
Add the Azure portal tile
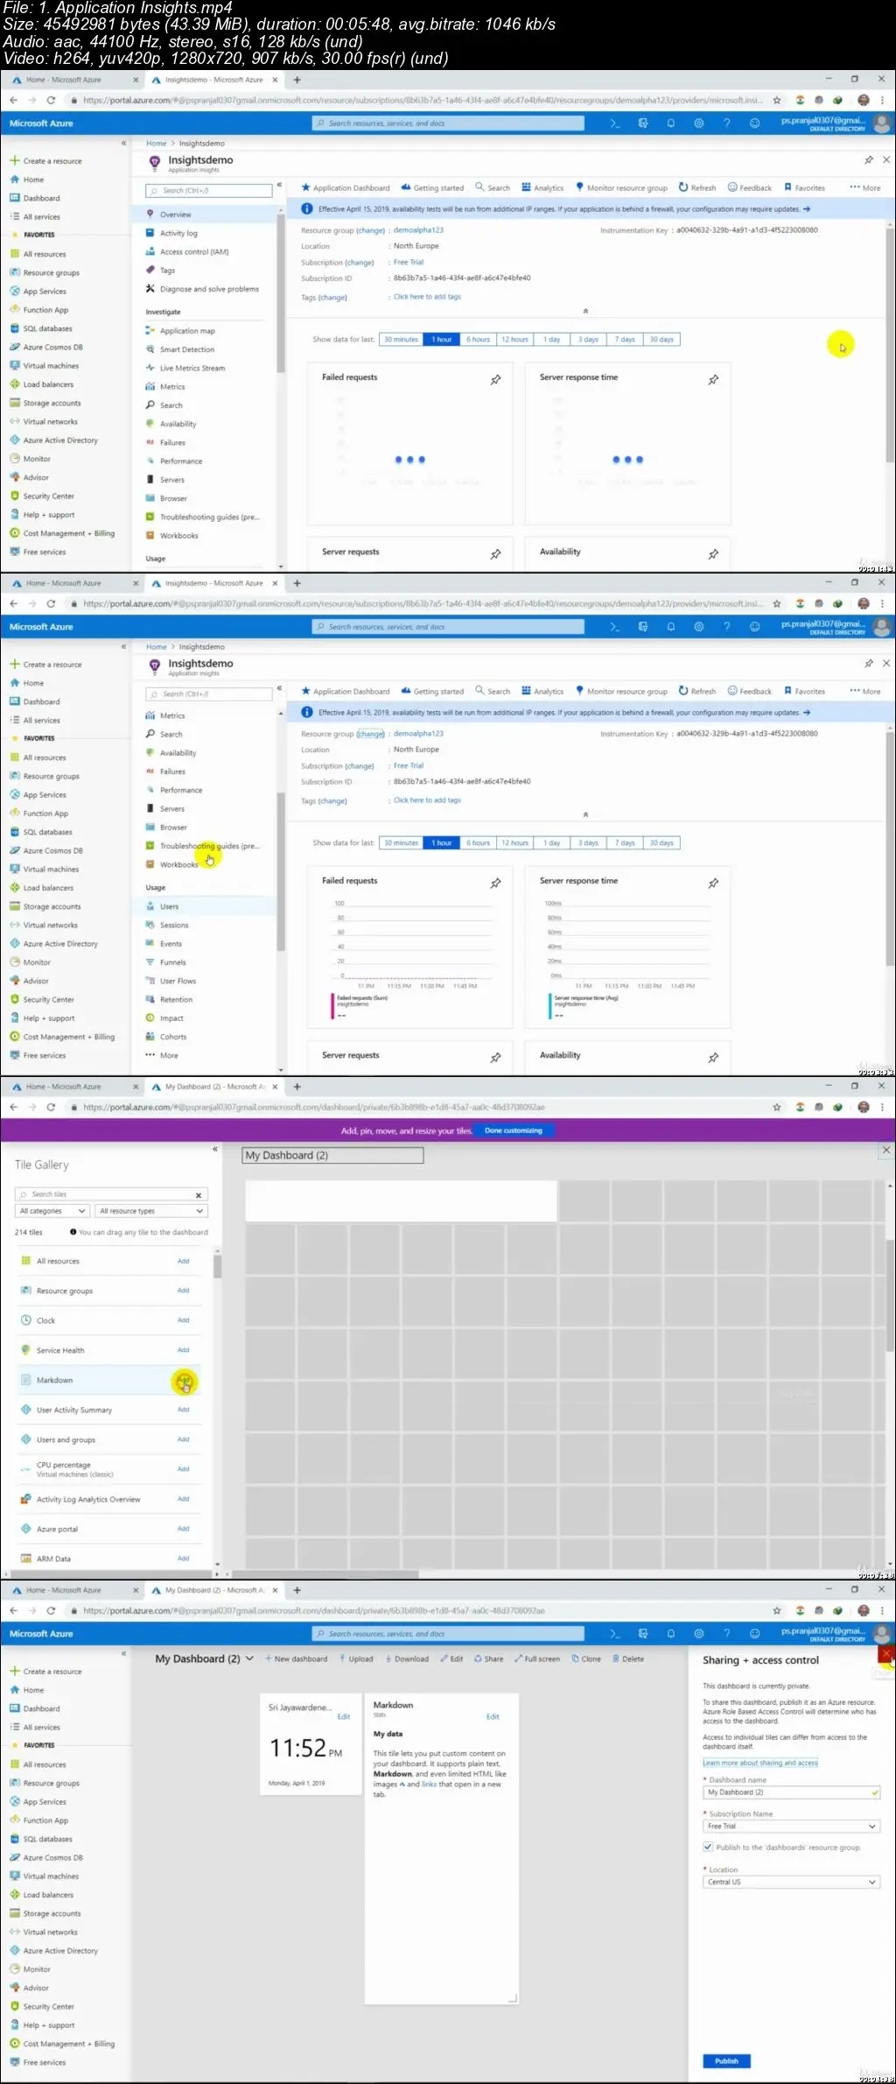[183, 1528]
